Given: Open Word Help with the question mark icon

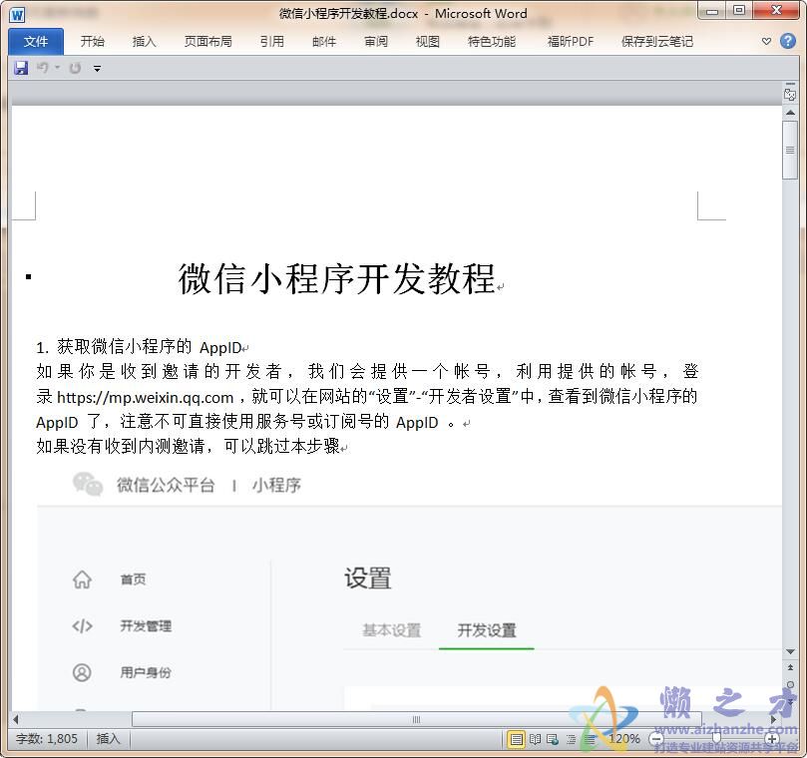Looking at the screenshot, I should point(787,41).
